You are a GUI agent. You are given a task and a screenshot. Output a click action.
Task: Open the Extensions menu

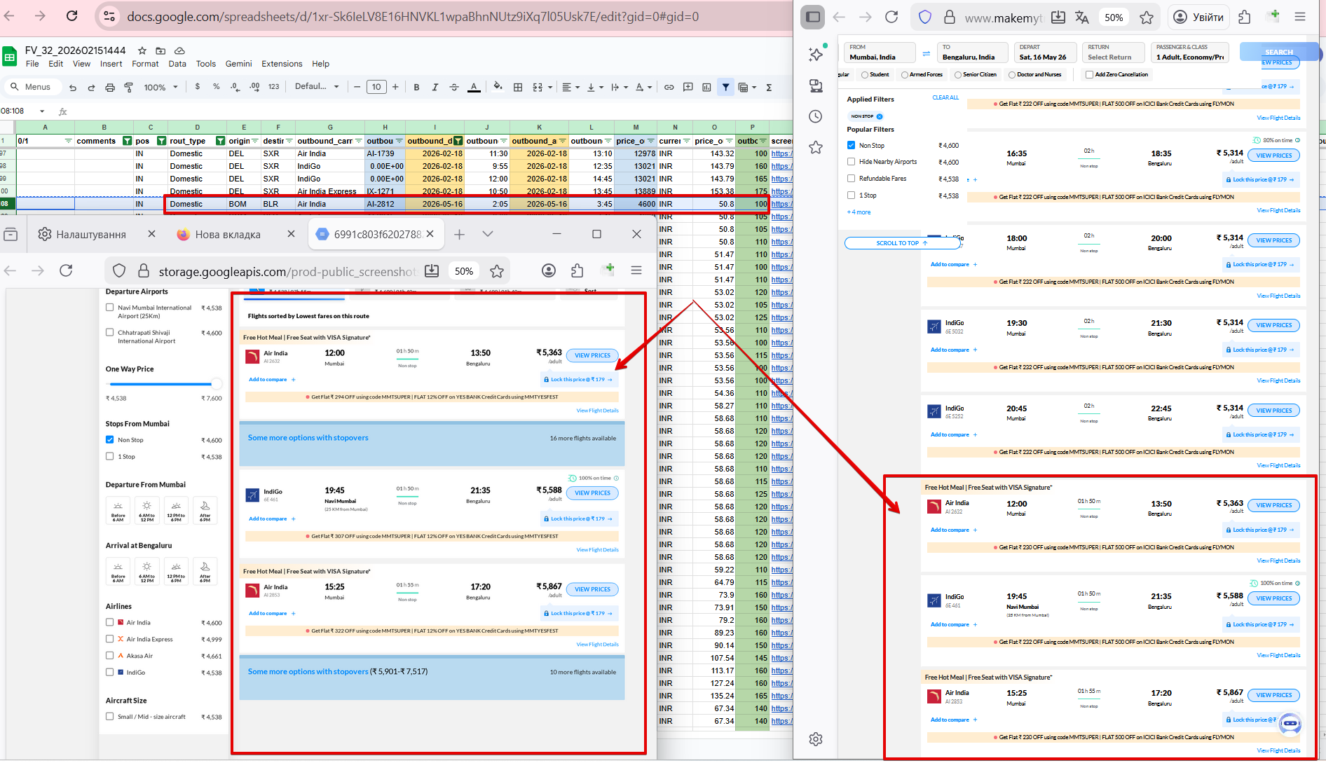point(282,64)
